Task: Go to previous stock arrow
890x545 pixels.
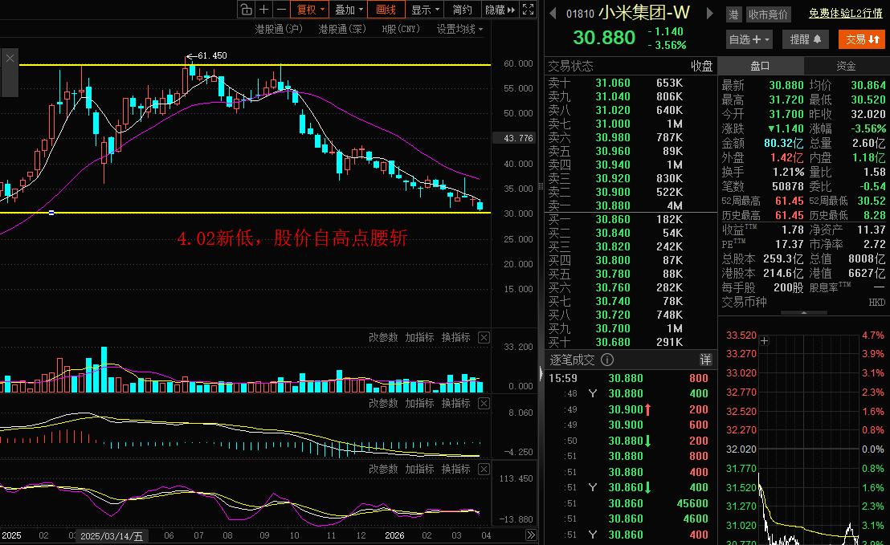Action: (x=553, y=13)
